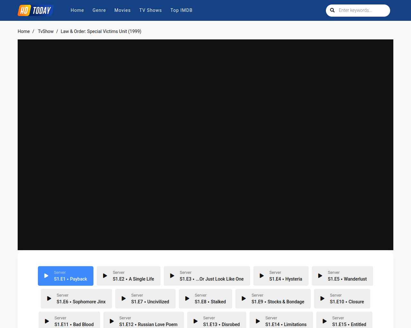The width and height of the screenshot is (411, 328).
Task: Click play icon for S1.E10 Closure
Action: point(322,299)
